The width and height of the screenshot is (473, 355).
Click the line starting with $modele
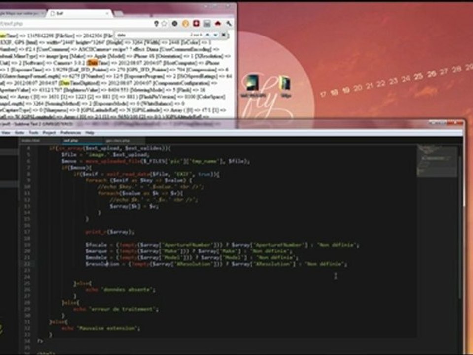pos(192,257)
